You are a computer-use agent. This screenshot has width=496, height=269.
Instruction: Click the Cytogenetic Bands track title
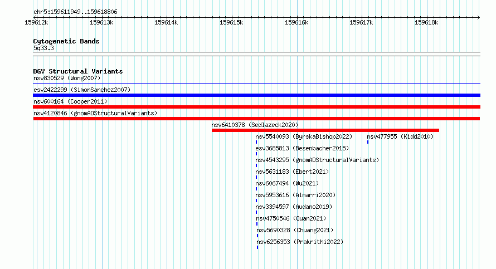click(66, 41)
